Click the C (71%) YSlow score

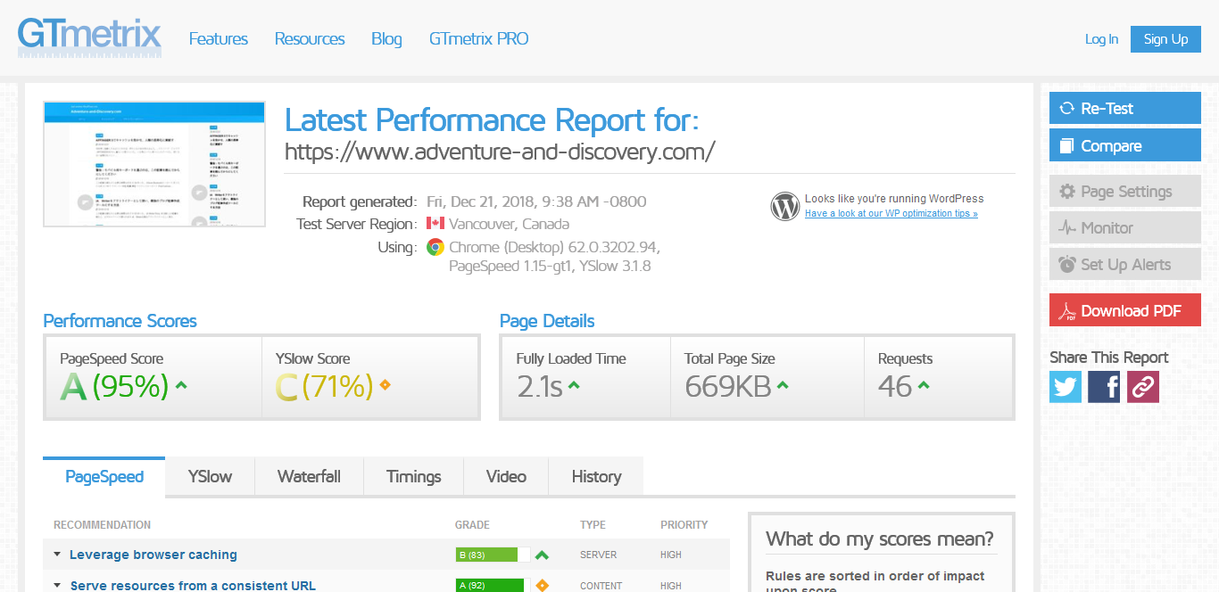(324, 386)
